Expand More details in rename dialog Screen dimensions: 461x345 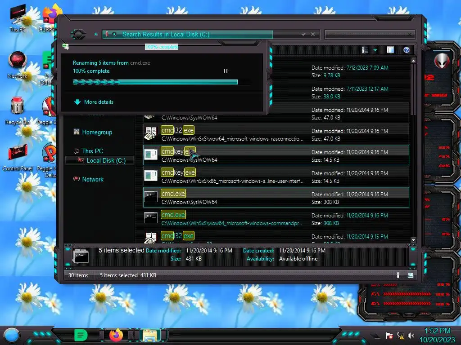point(94,102)
